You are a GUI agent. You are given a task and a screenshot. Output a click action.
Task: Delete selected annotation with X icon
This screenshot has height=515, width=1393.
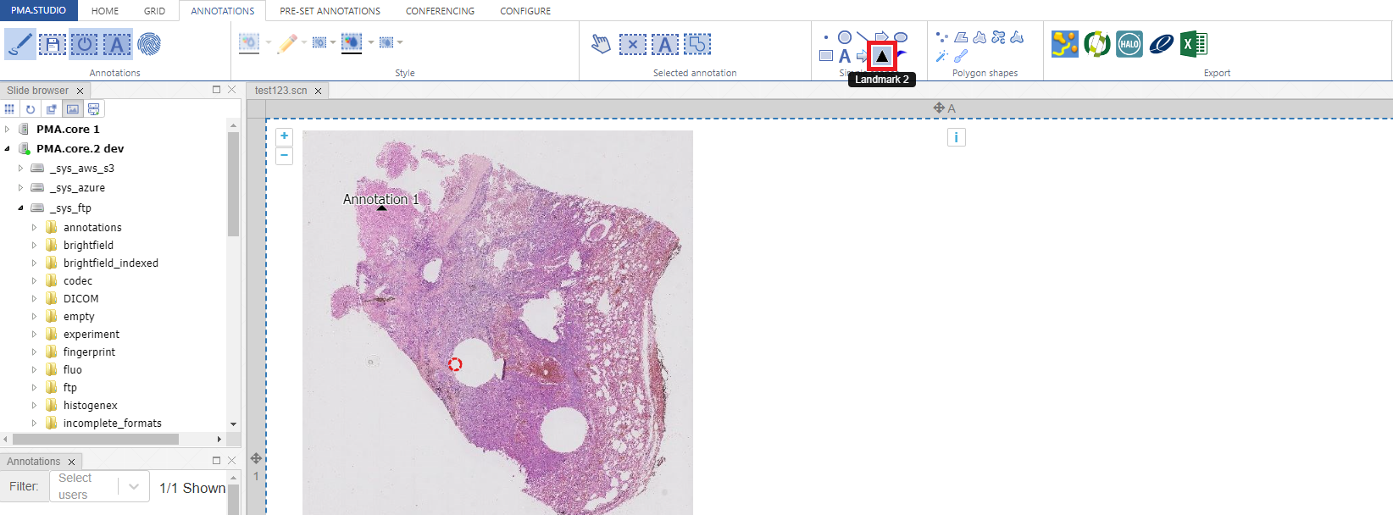(632, 44)
